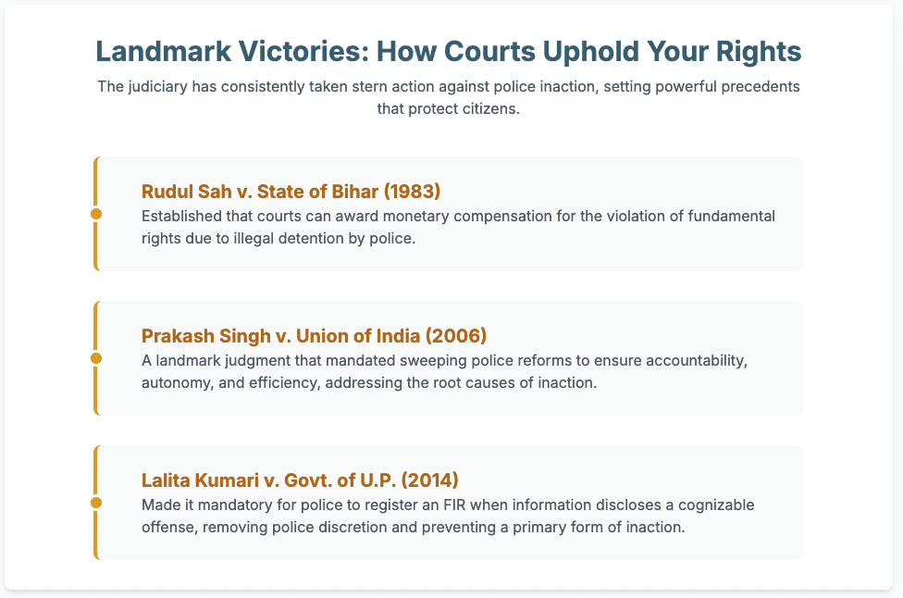This screenshot has height=598, width=903.
Task: Click the timeline dot beside Rudul Sah case
Action: pyautogui.click(x=95, y=214)
